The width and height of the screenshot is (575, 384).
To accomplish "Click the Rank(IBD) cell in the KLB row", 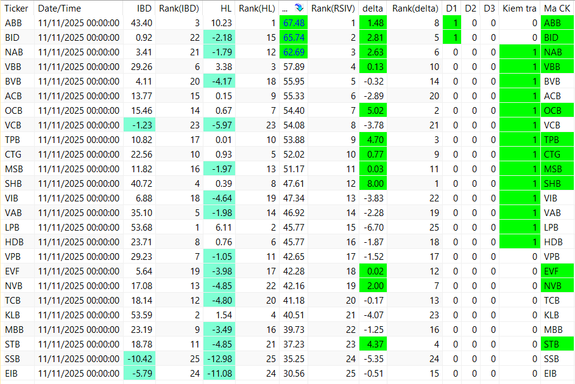I will 179,315.
